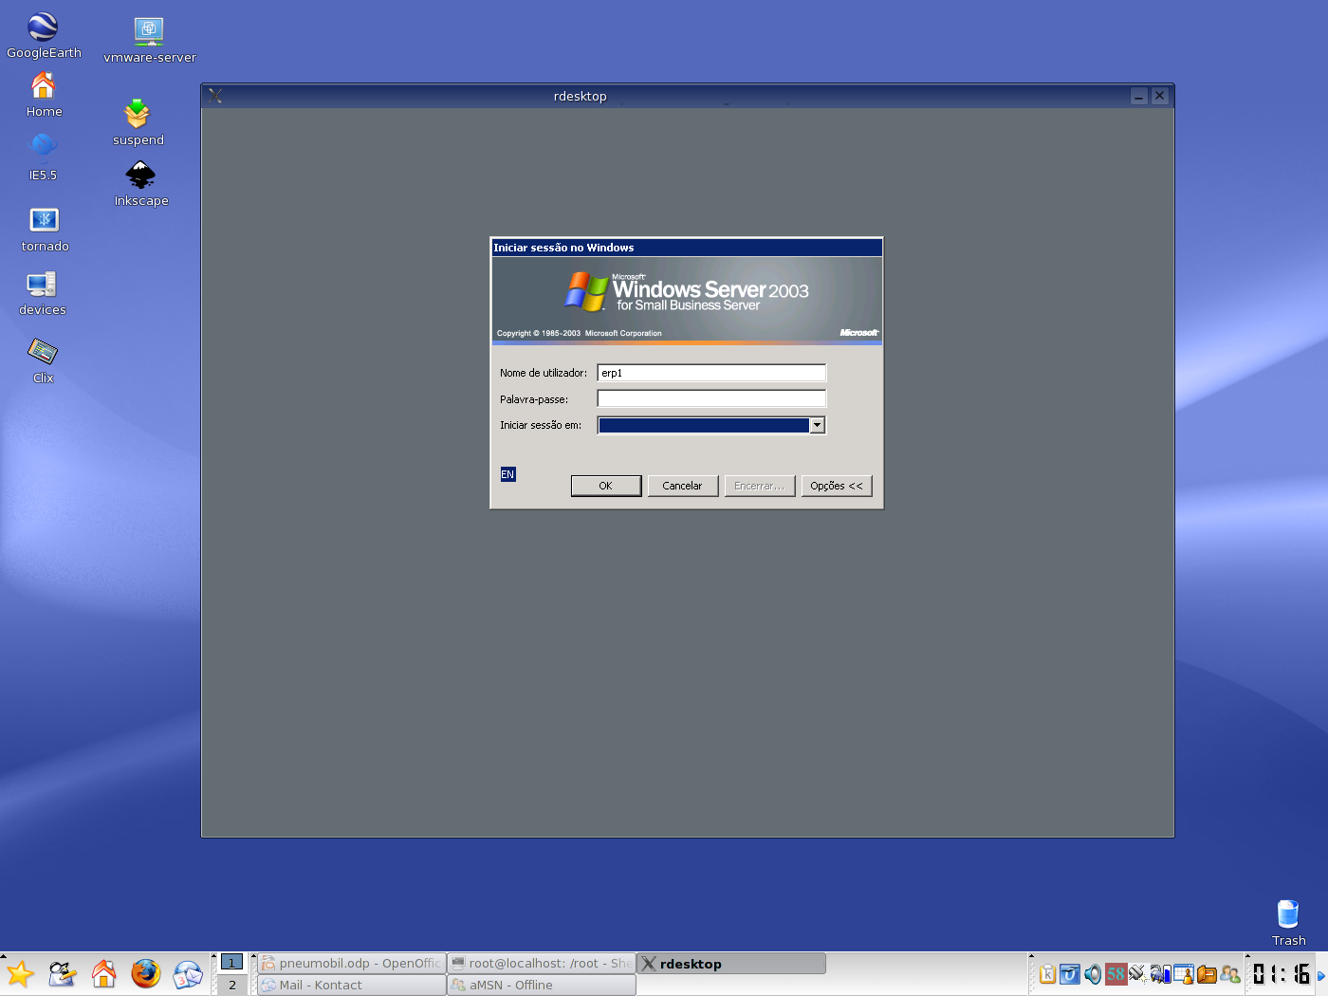Open the rdesktop window menu icon

[x=215, y=96]
